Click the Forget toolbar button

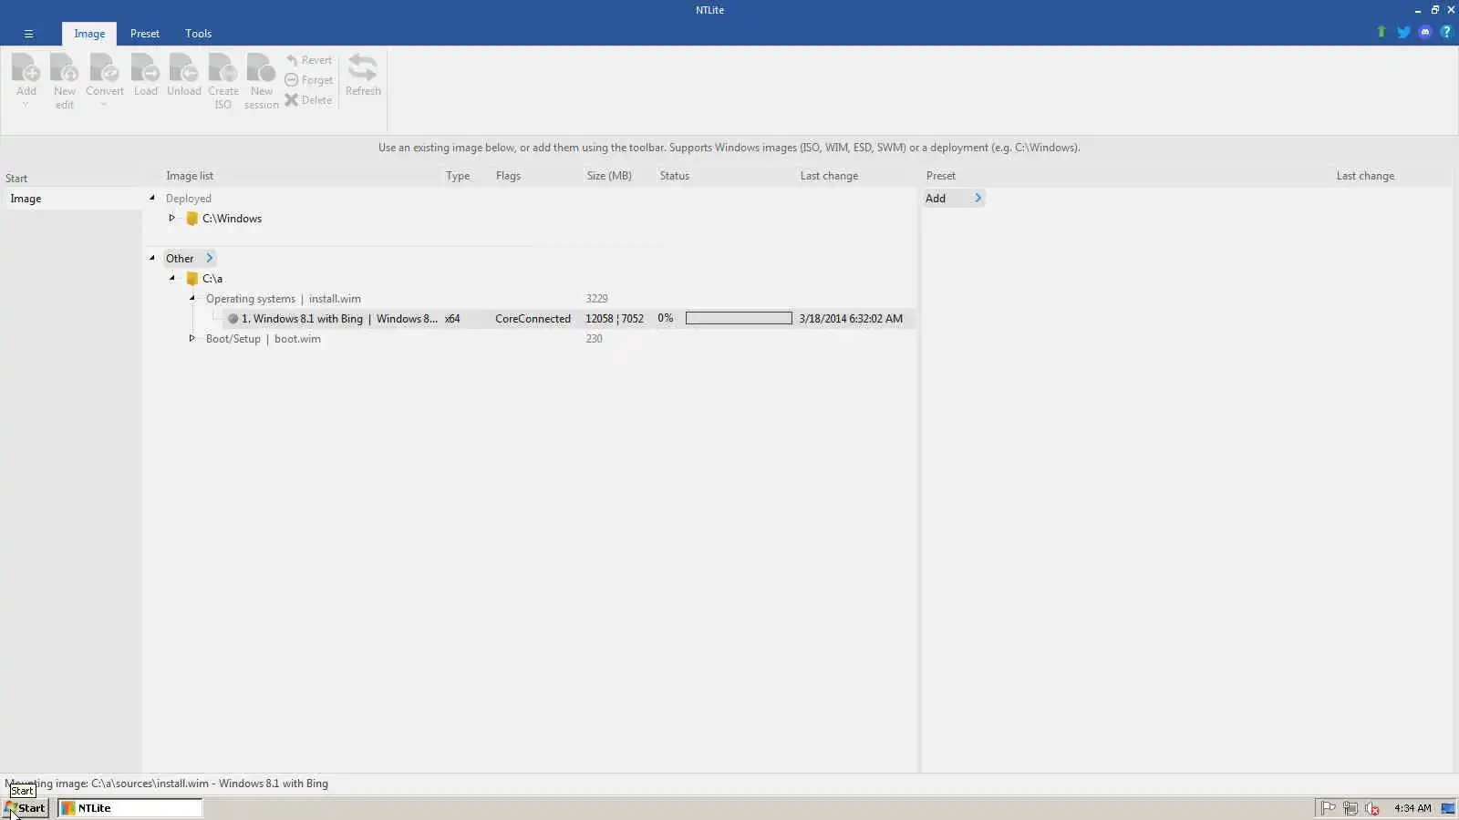[x=308, y=80]
